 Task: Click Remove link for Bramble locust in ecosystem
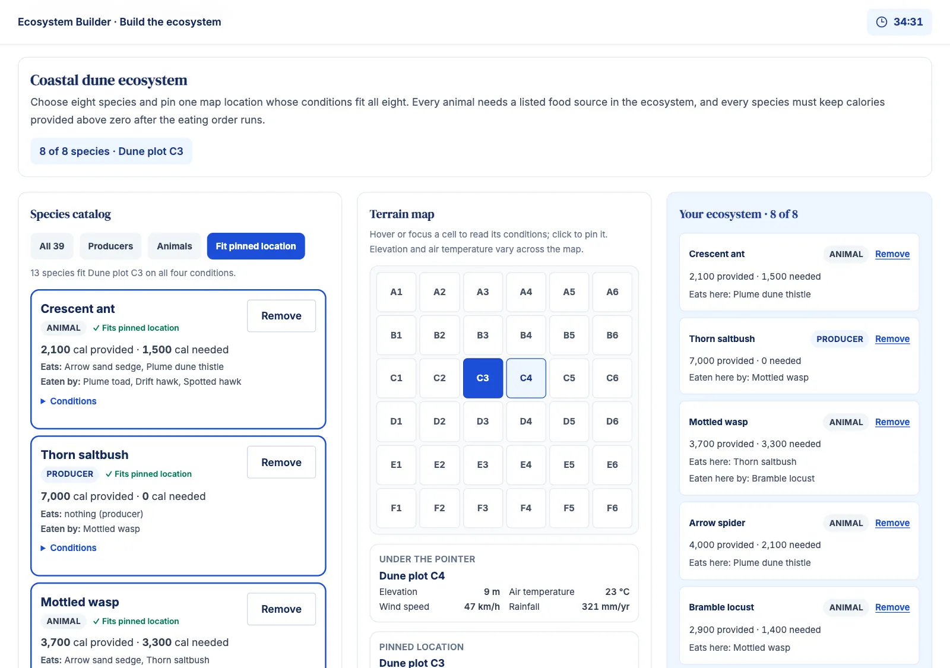[x=892, y=607]
